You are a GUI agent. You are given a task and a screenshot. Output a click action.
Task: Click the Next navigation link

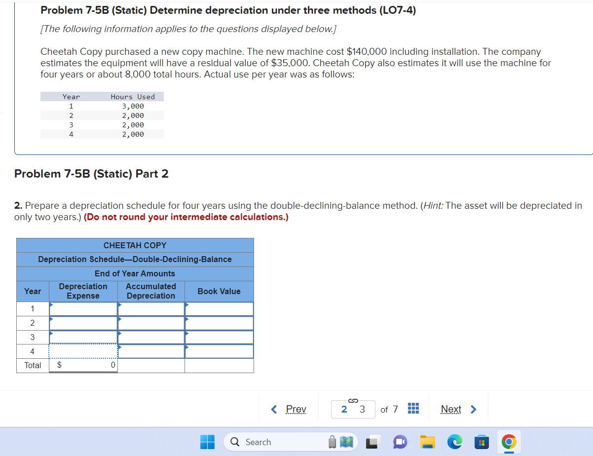pyautogui.click(x=450, y=409)
